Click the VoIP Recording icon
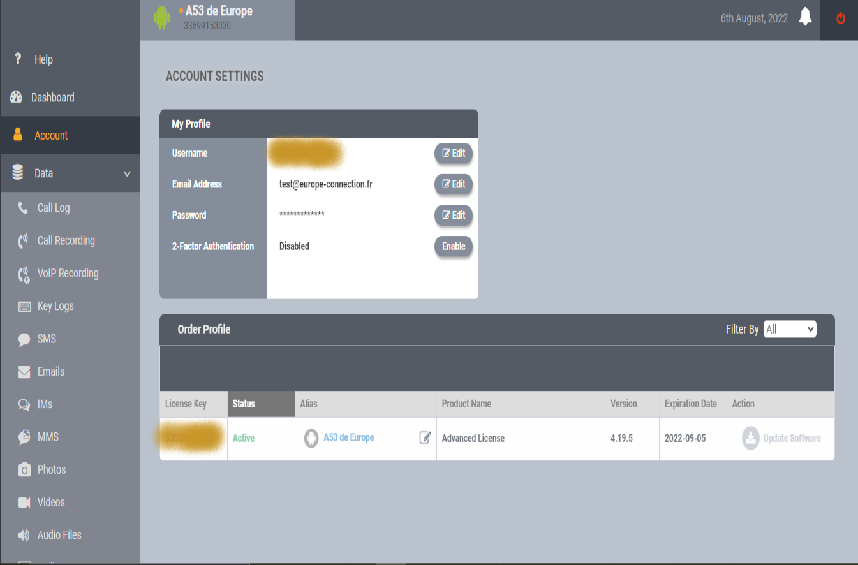This screenshot has height=565, width=858. 24,274
